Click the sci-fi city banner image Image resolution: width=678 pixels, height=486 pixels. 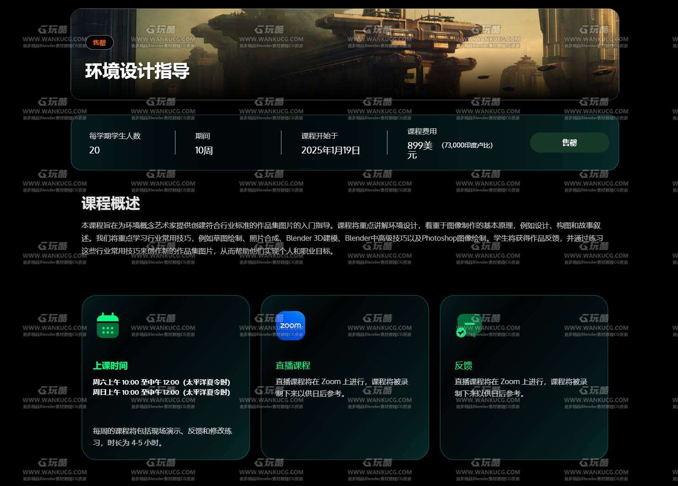tap(388, 55)
